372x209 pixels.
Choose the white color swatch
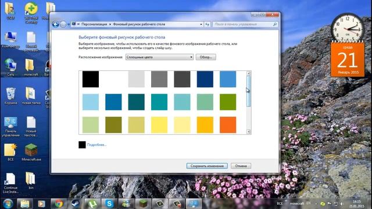click(113, 79)
